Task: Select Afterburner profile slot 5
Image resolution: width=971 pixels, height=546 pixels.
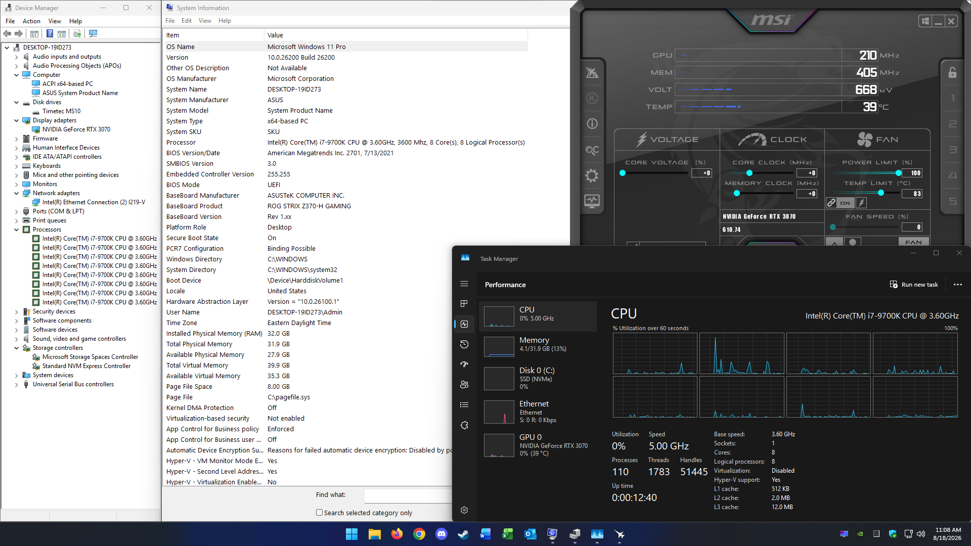Action: click(952, 201)
